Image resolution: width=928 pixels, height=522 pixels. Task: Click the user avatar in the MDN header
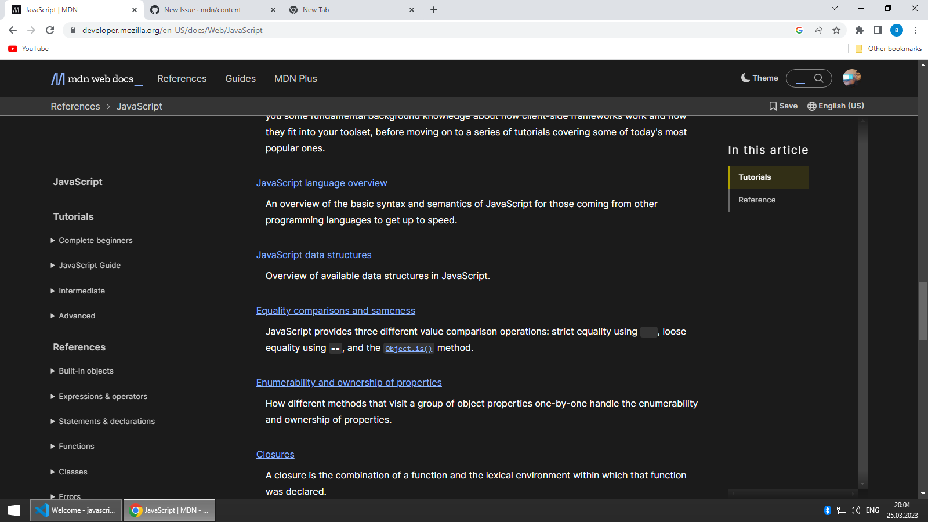point(851,78)
